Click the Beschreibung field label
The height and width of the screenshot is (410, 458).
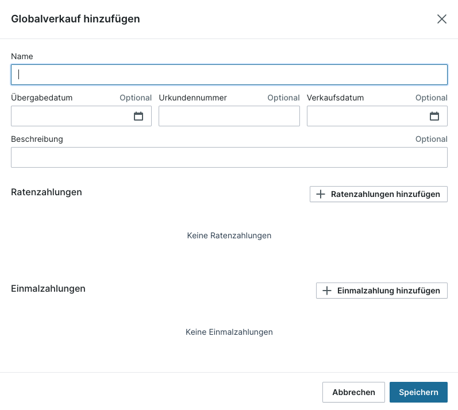click(37, 139)
